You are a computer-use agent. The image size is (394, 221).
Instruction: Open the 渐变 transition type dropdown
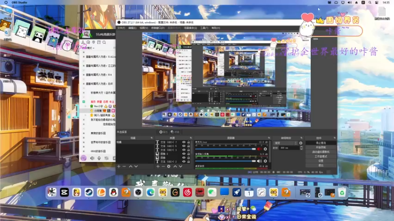(286, 143)
